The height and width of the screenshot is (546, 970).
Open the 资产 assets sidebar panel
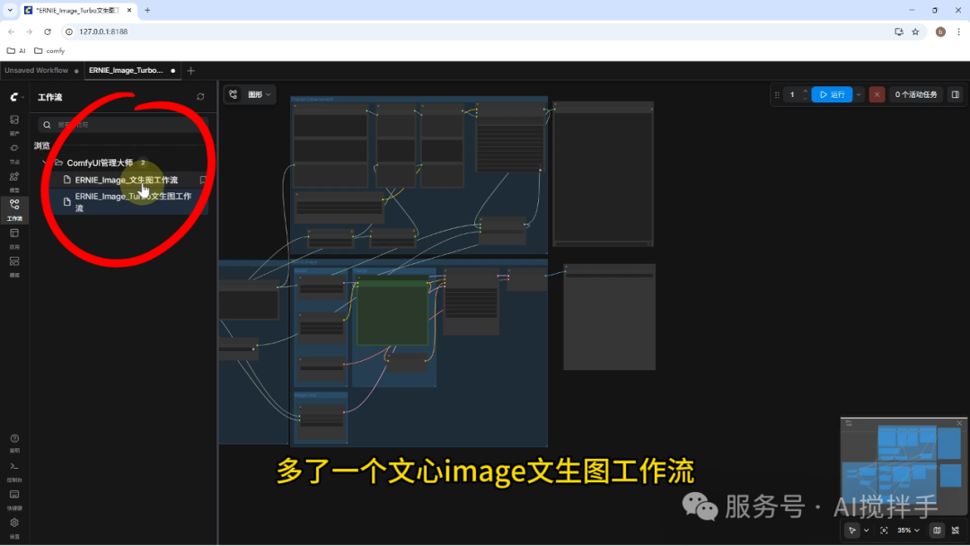pyautogui.click(x=14, y=124)
